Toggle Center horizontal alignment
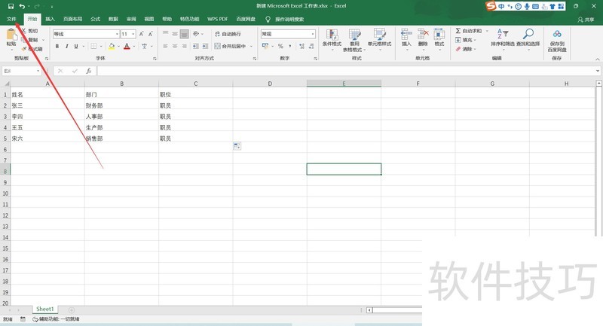 point(175,46)
